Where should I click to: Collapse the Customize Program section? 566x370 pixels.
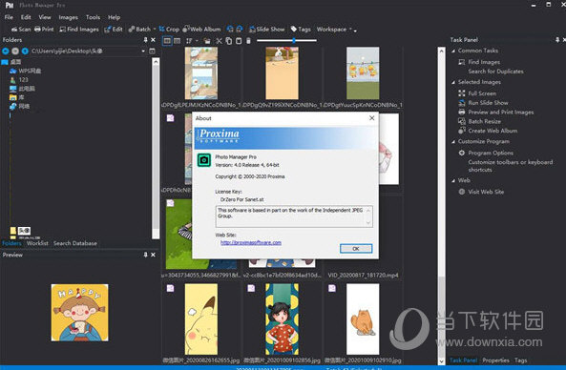(x=453, y=142)
